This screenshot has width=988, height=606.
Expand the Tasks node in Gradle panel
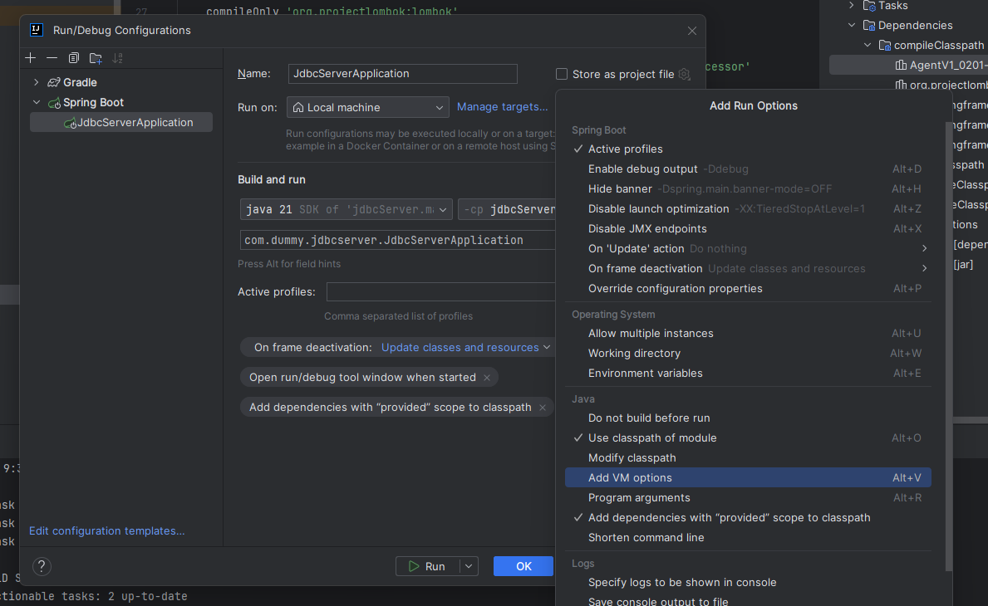852,6
